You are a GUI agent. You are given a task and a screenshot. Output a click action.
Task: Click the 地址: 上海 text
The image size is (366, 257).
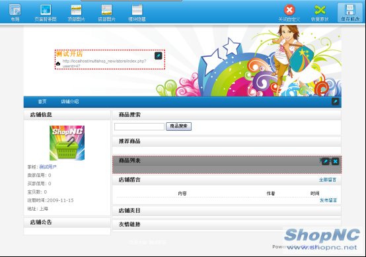click(x=38, y=209)
